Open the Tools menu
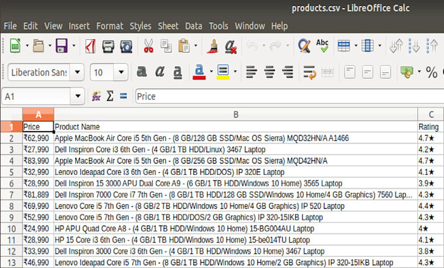444x268 pixels. tap(219, 26)
